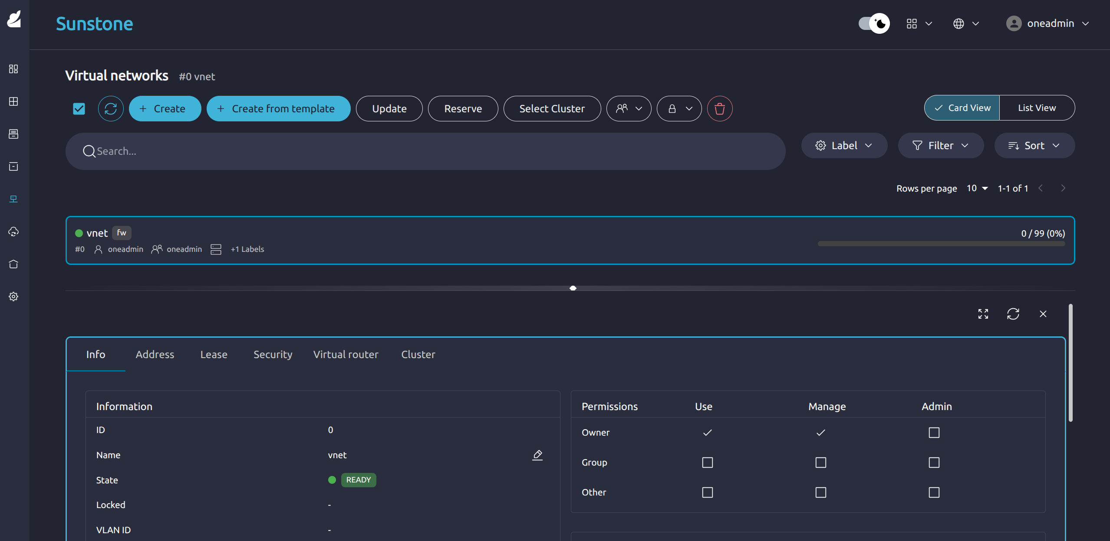Expand details panel to full screen

click(x=983, y=314)
